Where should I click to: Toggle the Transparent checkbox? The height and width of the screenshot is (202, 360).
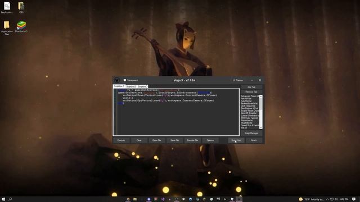tap(125, 80)
